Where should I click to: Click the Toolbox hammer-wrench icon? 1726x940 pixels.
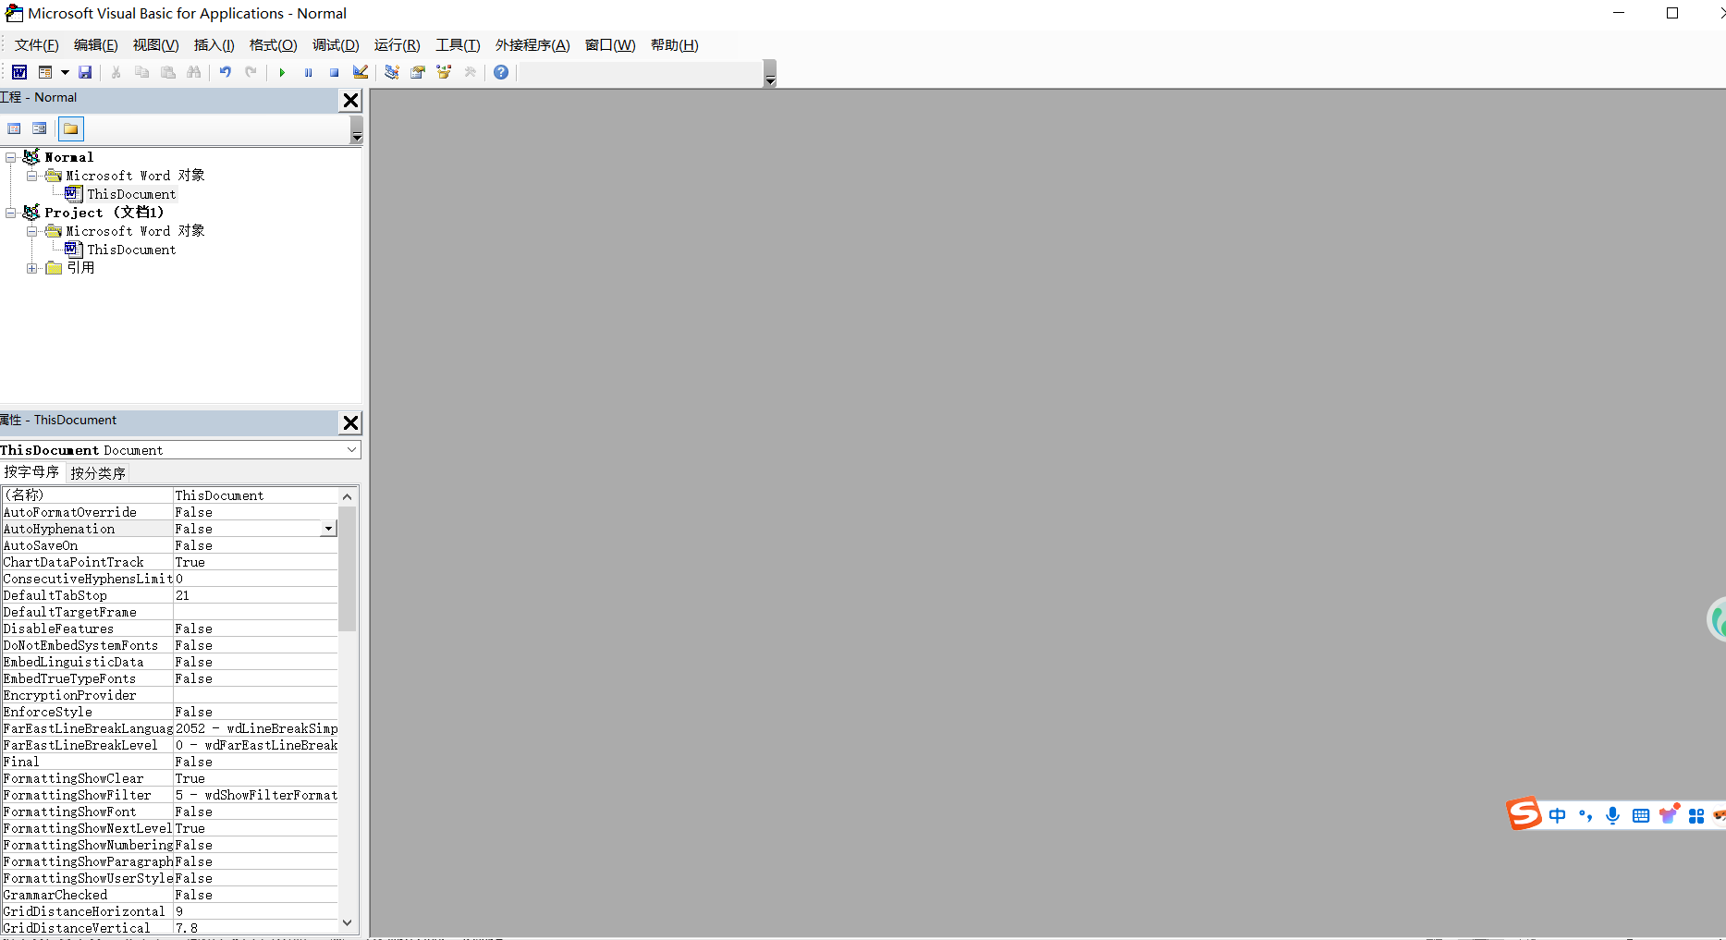tap(470, 72)
